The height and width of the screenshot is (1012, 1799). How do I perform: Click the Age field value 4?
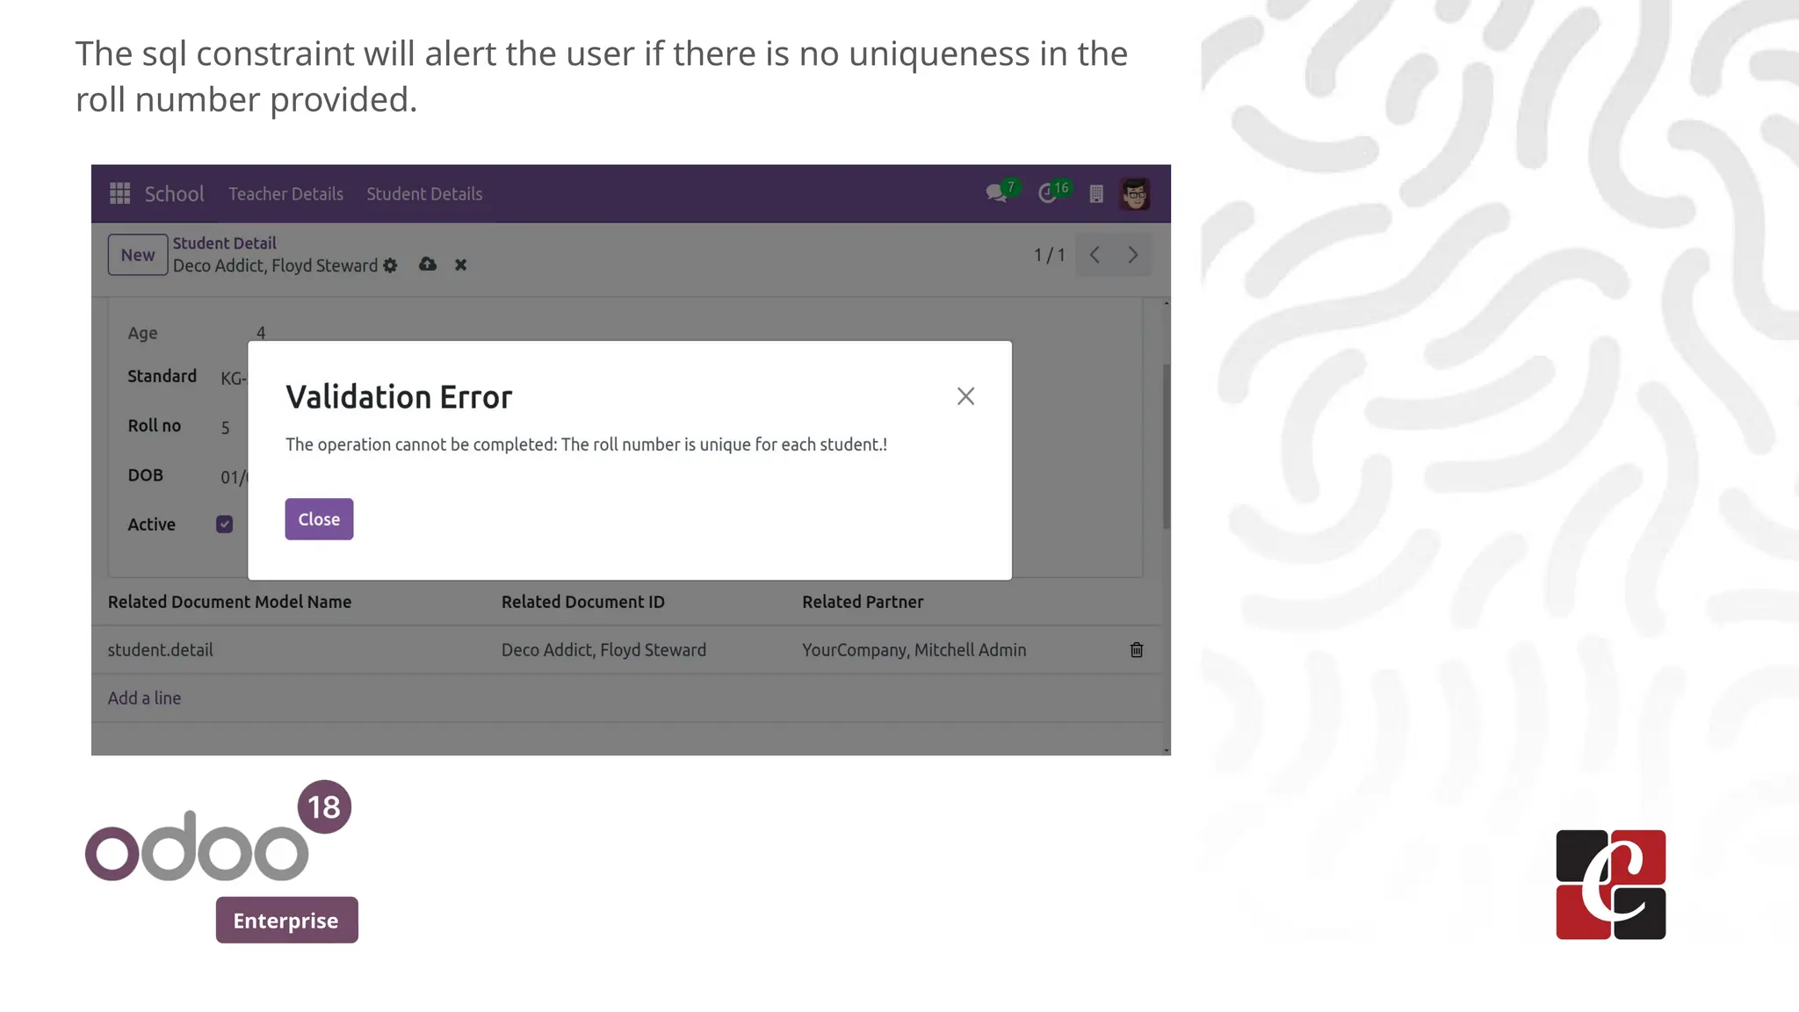261,333
